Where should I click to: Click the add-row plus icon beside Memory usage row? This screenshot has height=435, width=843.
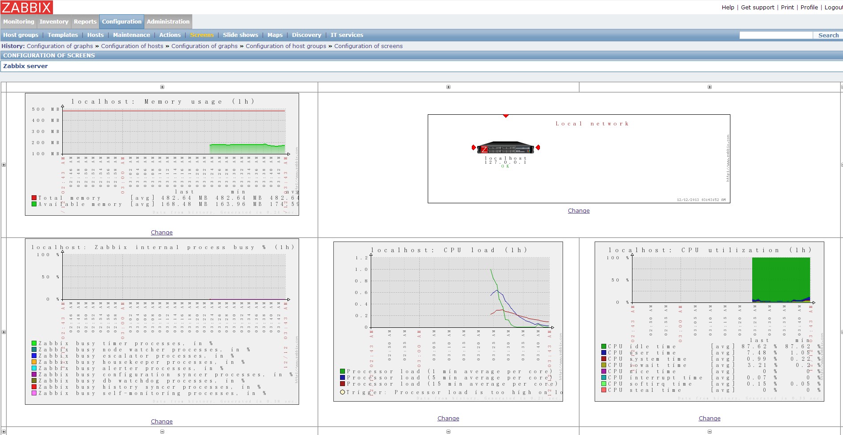(4, 165)
